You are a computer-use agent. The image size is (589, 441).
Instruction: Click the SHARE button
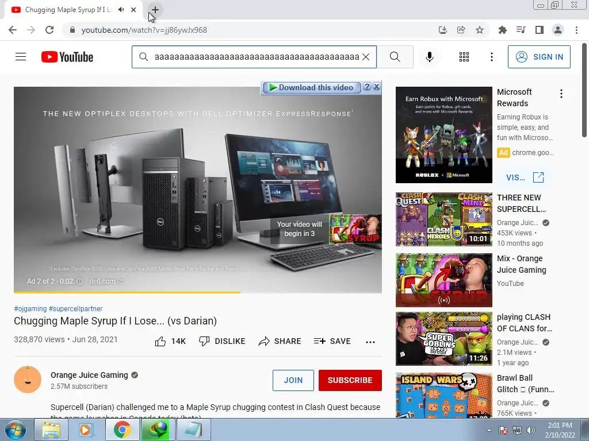coord(280,341)
